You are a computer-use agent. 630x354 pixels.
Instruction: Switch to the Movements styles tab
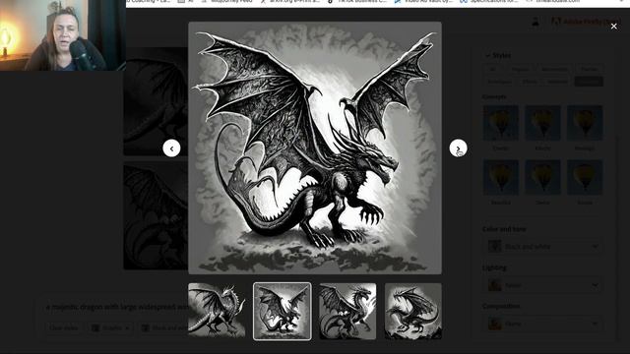554,69
